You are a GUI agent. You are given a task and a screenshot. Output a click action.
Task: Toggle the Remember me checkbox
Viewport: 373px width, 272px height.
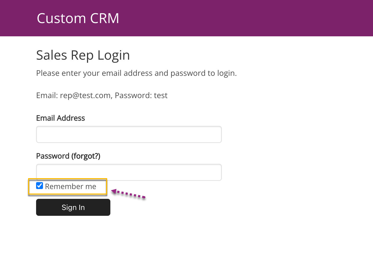tap(40, 186)
